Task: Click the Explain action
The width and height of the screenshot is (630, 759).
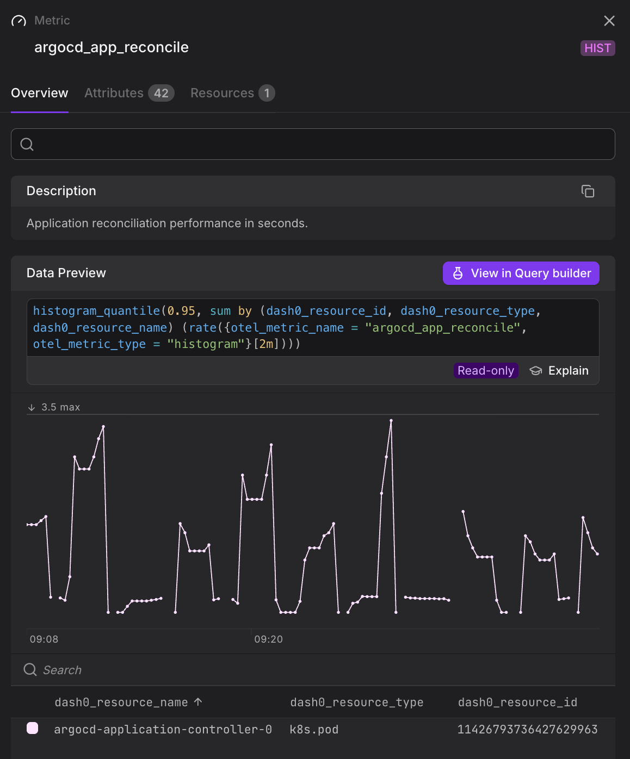Action: click(568, 370)
